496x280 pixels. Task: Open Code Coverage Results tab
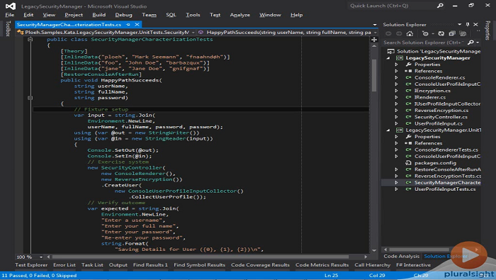click(260, 265)
